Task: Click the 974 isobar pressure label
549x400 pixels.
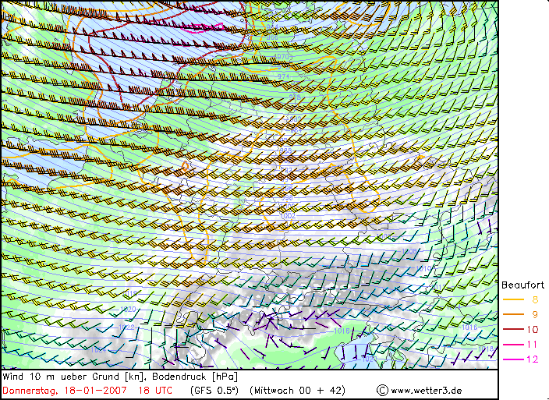Action: pos(284,76)
